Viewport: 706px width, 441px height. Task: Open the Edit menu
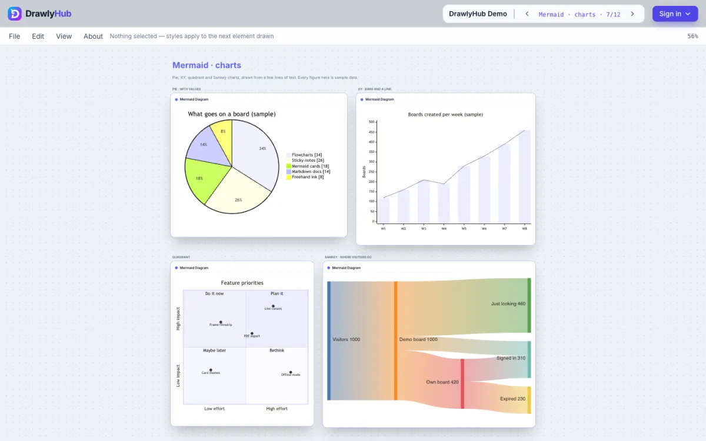(38, 36)
